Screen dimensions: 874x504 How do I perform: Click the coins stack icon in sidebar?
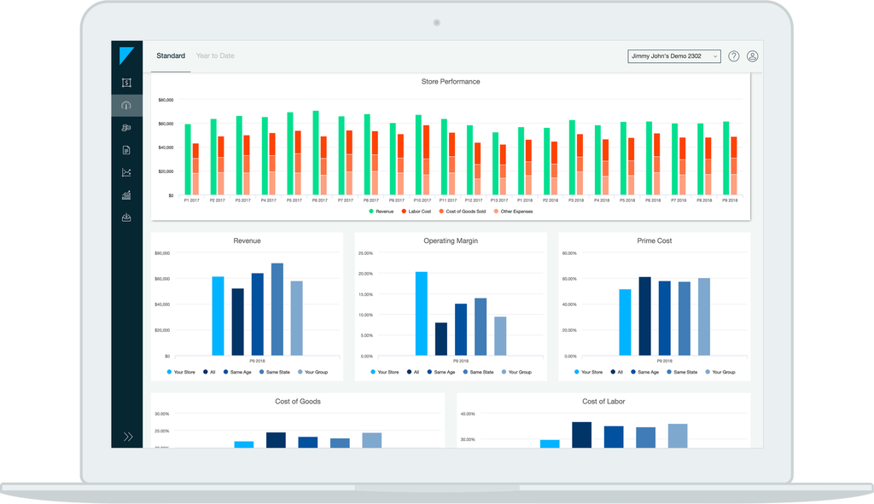pos(126,128)
